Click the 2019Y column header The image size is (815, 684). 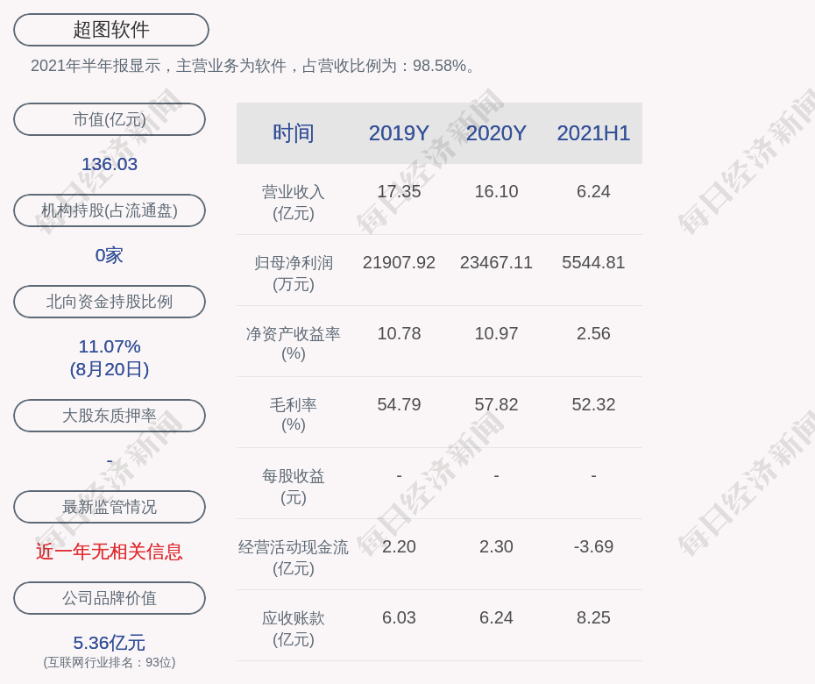click(399, 133)
